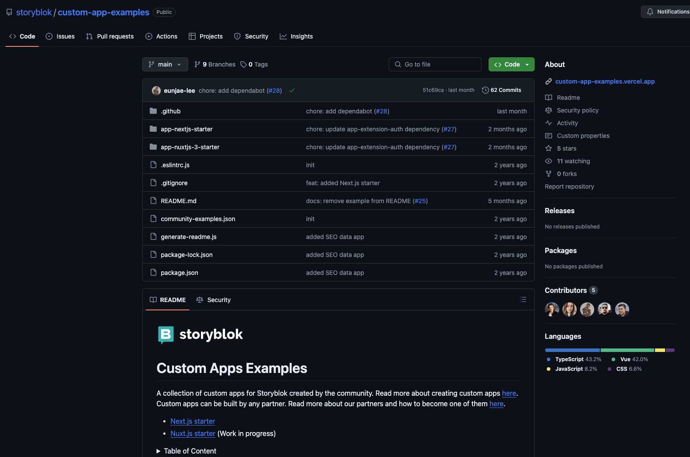Click the file icon beside generate-readme.js

(153, 237)
